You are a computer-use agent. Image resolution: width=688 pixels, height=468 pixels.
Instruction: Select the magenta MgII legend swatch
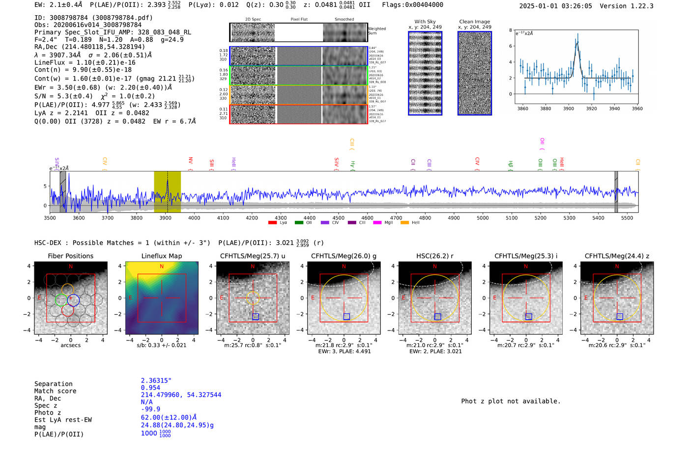click(377, 223)
